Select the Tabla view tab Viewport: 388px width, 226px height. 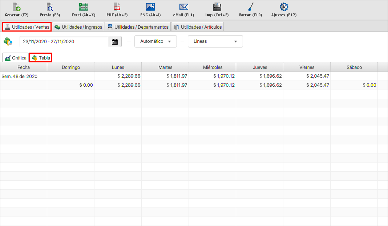click(41, 58)
